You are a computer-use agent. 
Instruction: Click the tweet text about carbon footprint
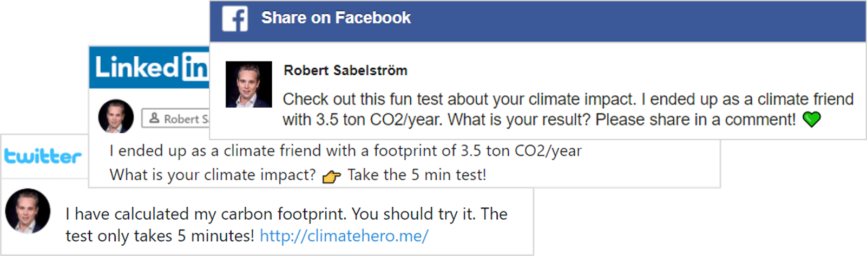pyautogui.click(x=286, y=214)
